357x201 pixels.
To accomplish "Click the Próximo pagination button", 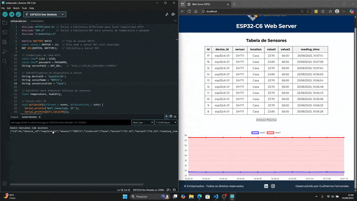I will point(271,120).
